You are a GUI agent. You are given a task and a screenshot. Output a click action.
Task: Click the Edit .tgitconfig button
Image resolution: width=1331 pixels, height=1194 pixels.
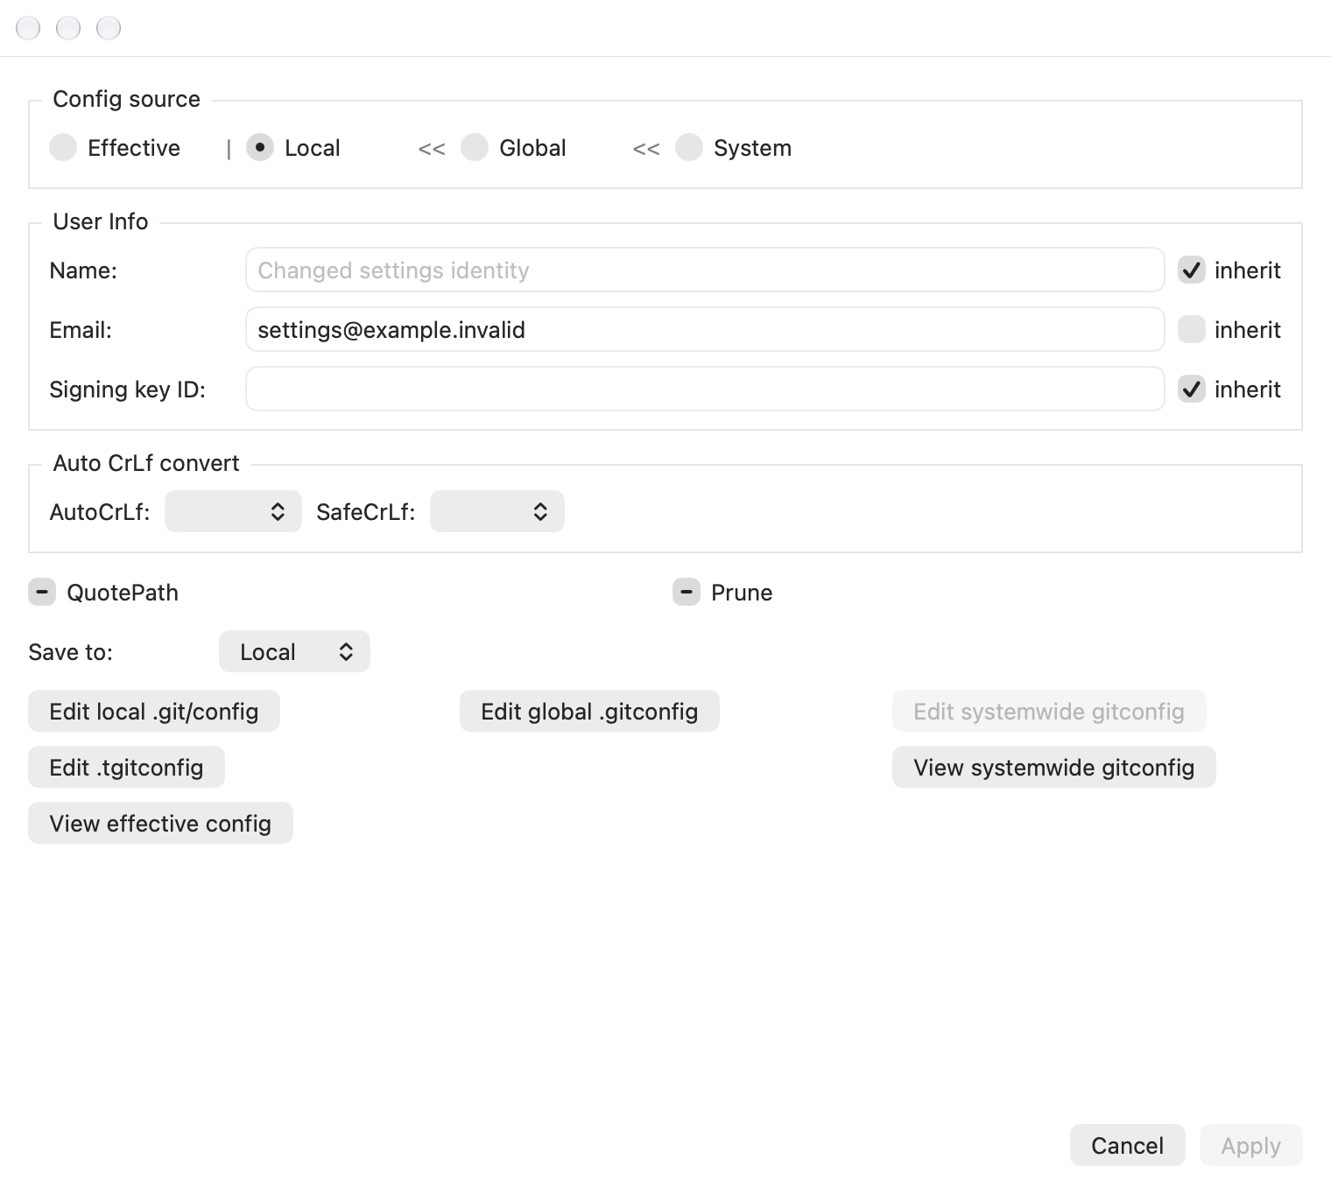(x=126, y=768)
